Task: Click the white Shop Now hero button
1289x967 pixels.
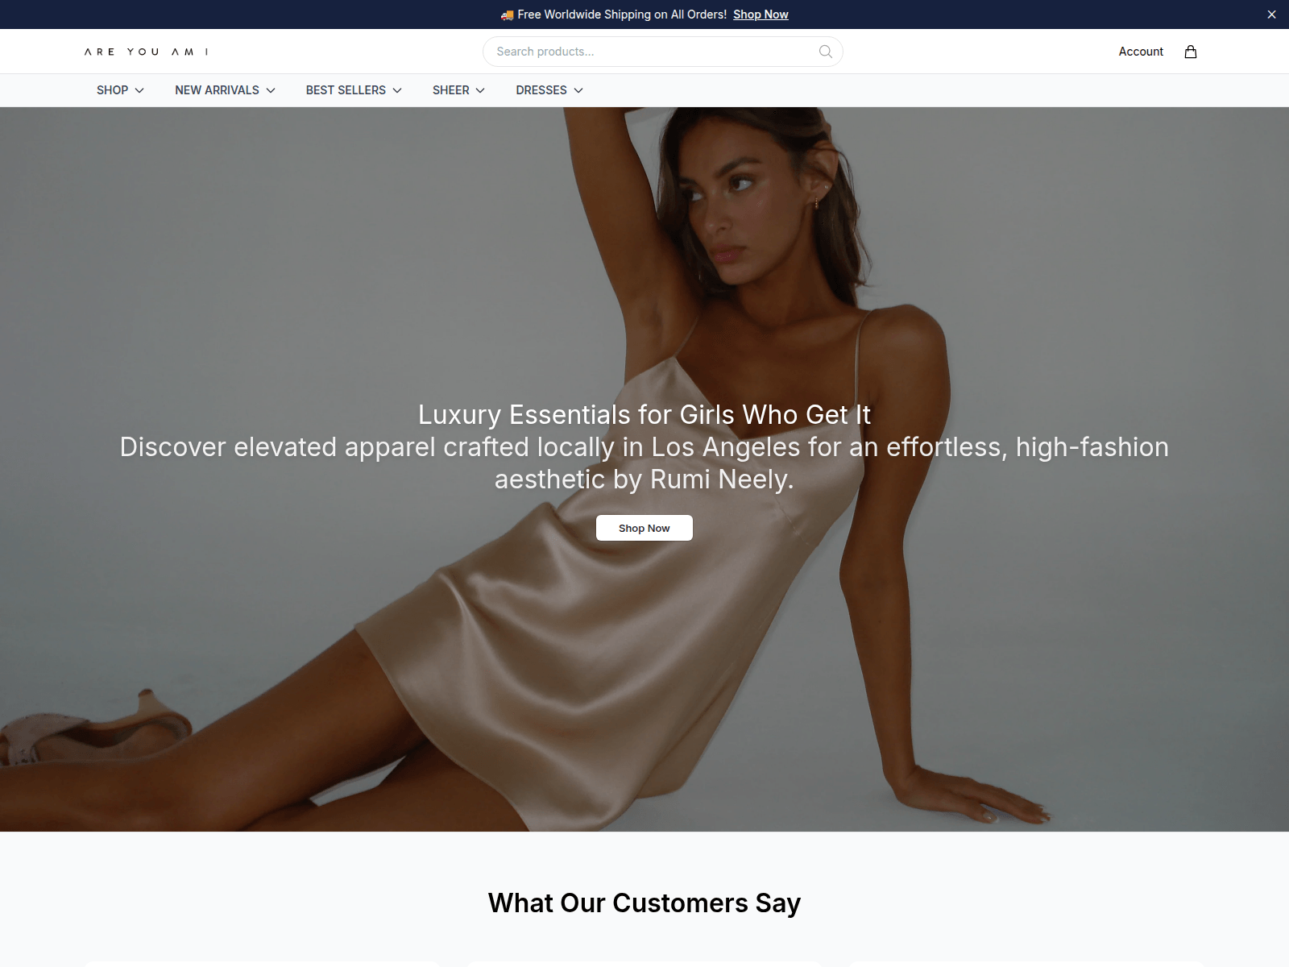Action: point(644,528)
